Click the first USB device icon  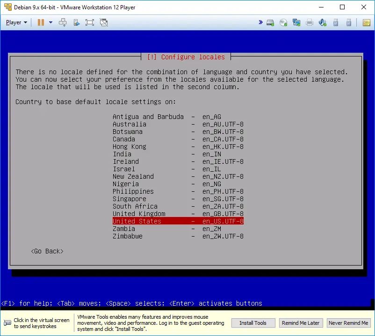click(x=336, y=22)
